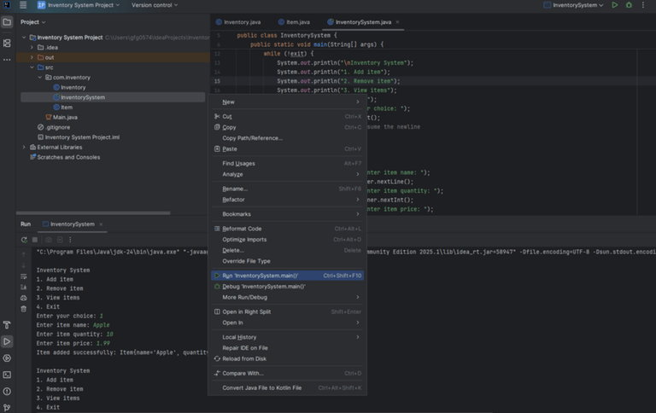Screen dimensions: 656x413
Task: Open the Build hammer tool window
Action: point(7,325)
